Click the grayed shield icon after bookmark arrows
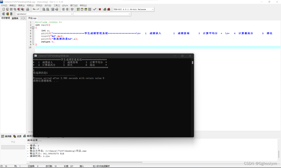The image size is (281, 168). [x=72, y=9]
